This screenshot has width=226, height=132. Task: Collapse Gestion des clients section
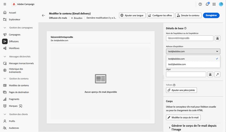point(5,114)
